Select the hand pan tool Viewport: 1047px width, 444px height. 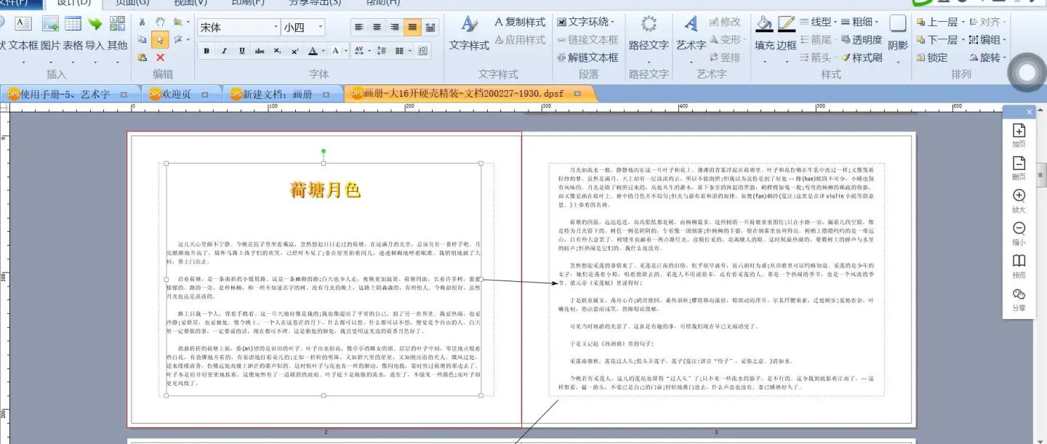point(160,23)
